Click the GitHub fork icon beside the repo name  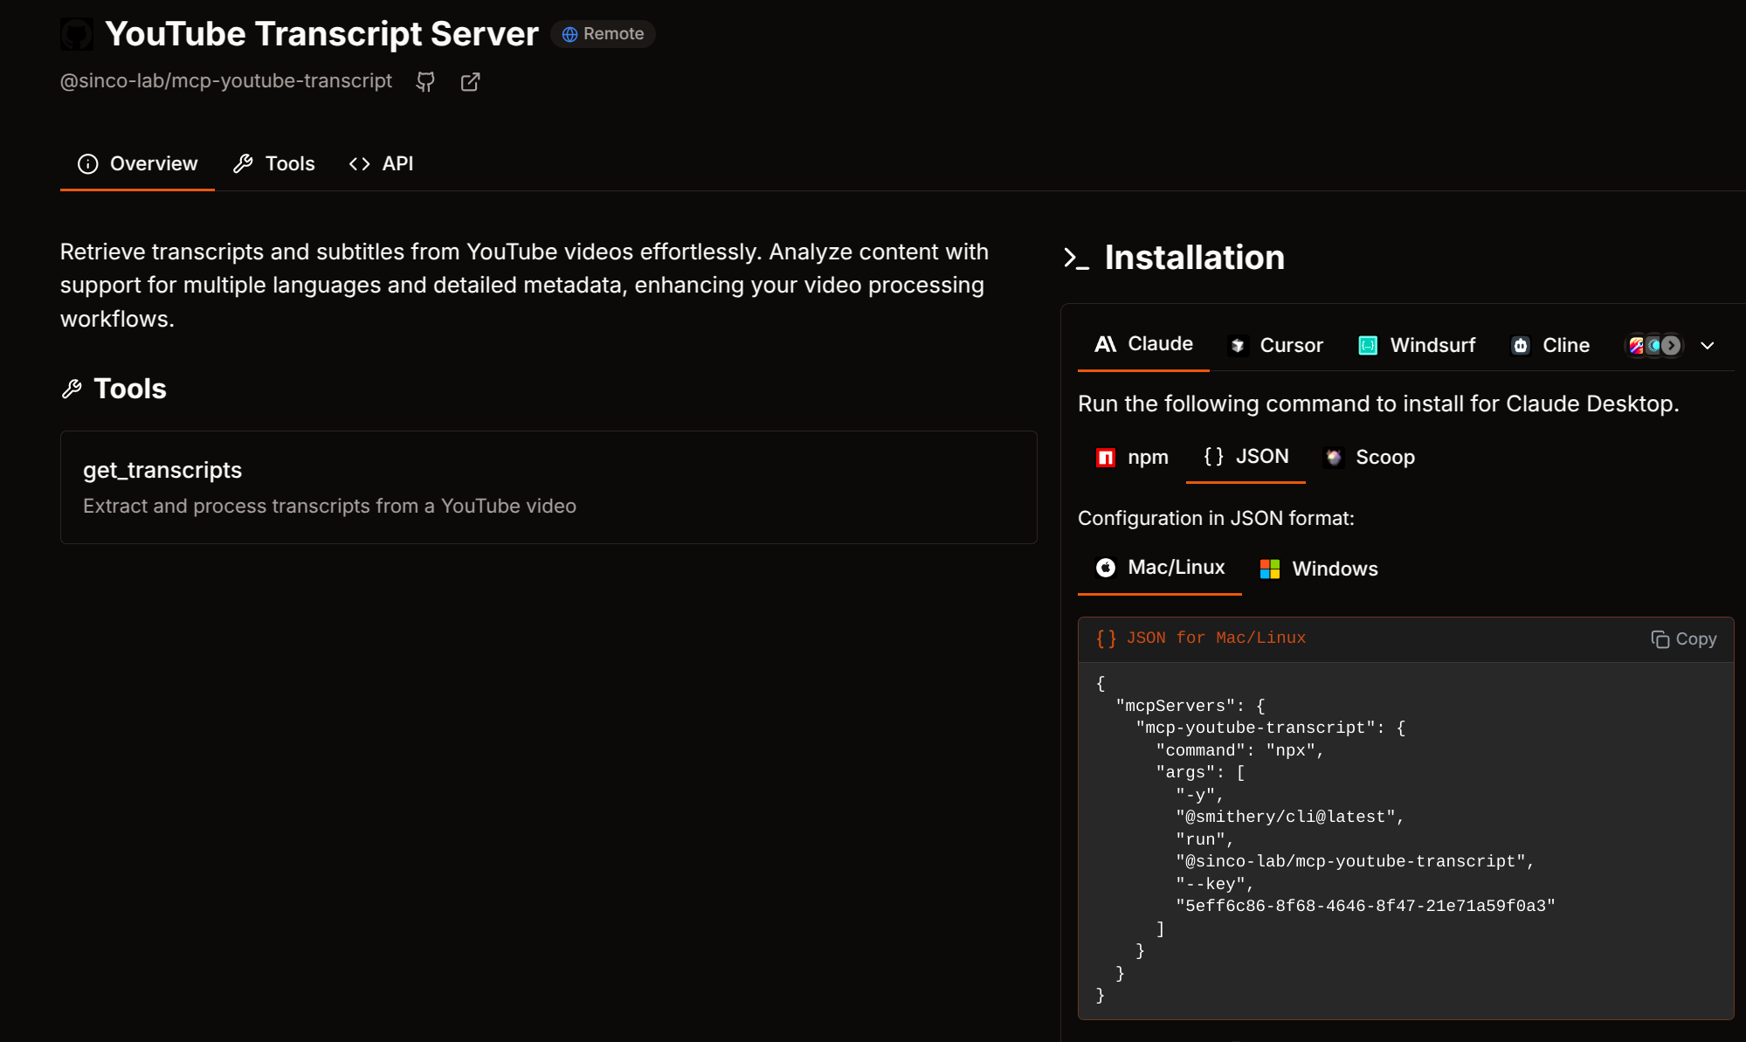pos(425,82)
